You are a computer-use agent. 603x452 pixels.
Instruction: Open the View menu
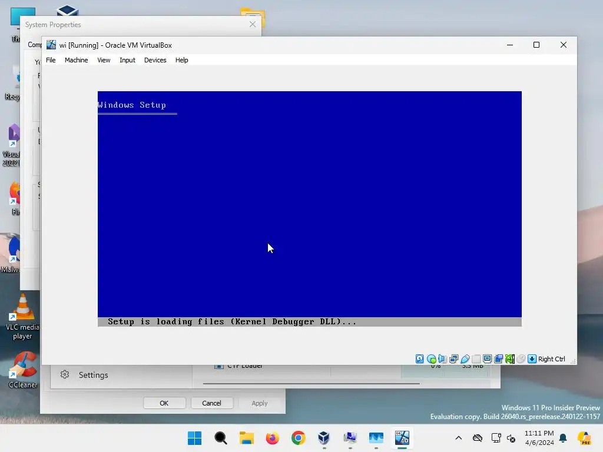104,60
